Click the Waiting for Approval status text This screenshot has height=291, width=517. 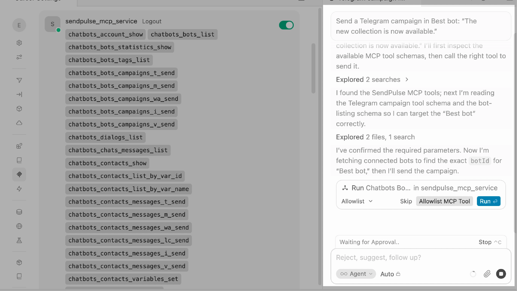point(369,242)
